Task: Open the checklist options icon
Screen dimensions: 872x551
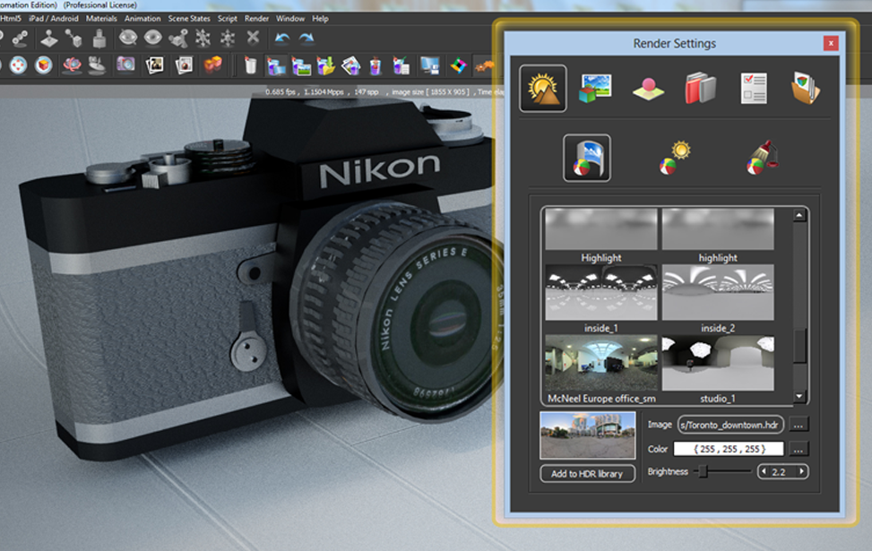Action: (x=753, y=88)
